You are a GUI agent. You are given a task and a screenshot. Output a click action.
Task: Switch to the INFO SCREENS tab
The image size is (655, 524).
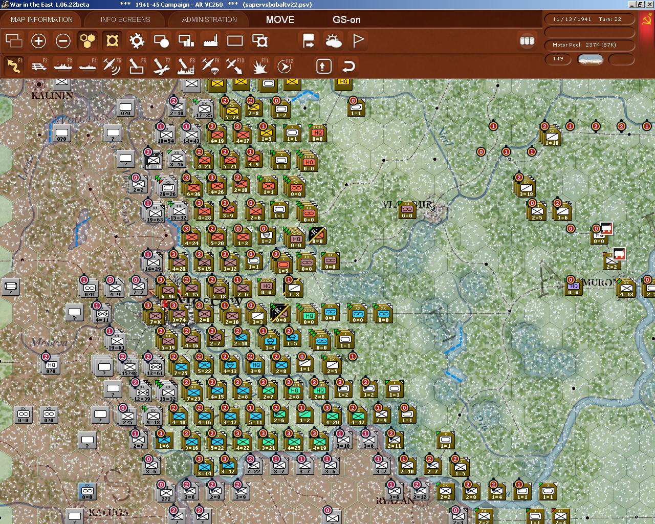(x=125, y=19)
